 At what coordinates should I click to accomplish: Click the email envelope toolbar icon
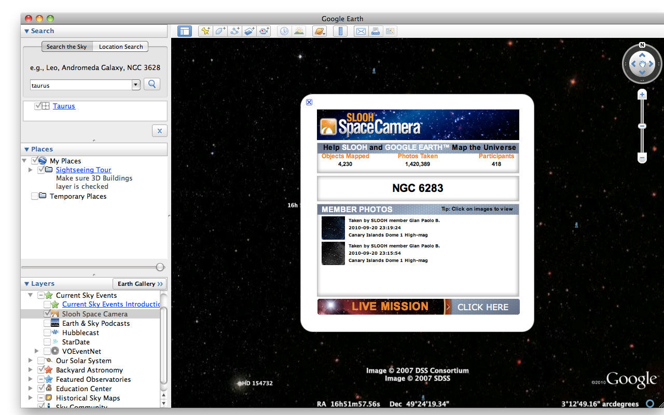tap(361, 31)
